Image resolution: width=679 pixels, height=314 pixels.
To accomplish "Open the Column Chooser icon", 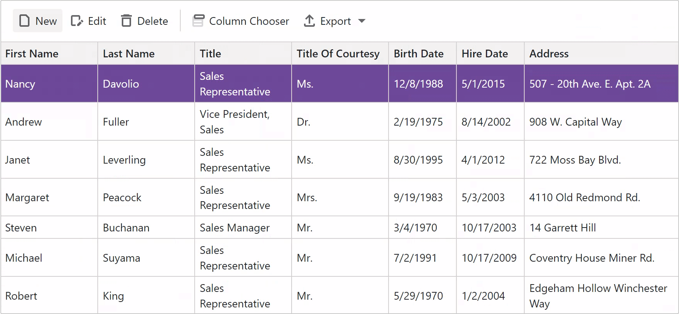I will click(x=199, y=21).
